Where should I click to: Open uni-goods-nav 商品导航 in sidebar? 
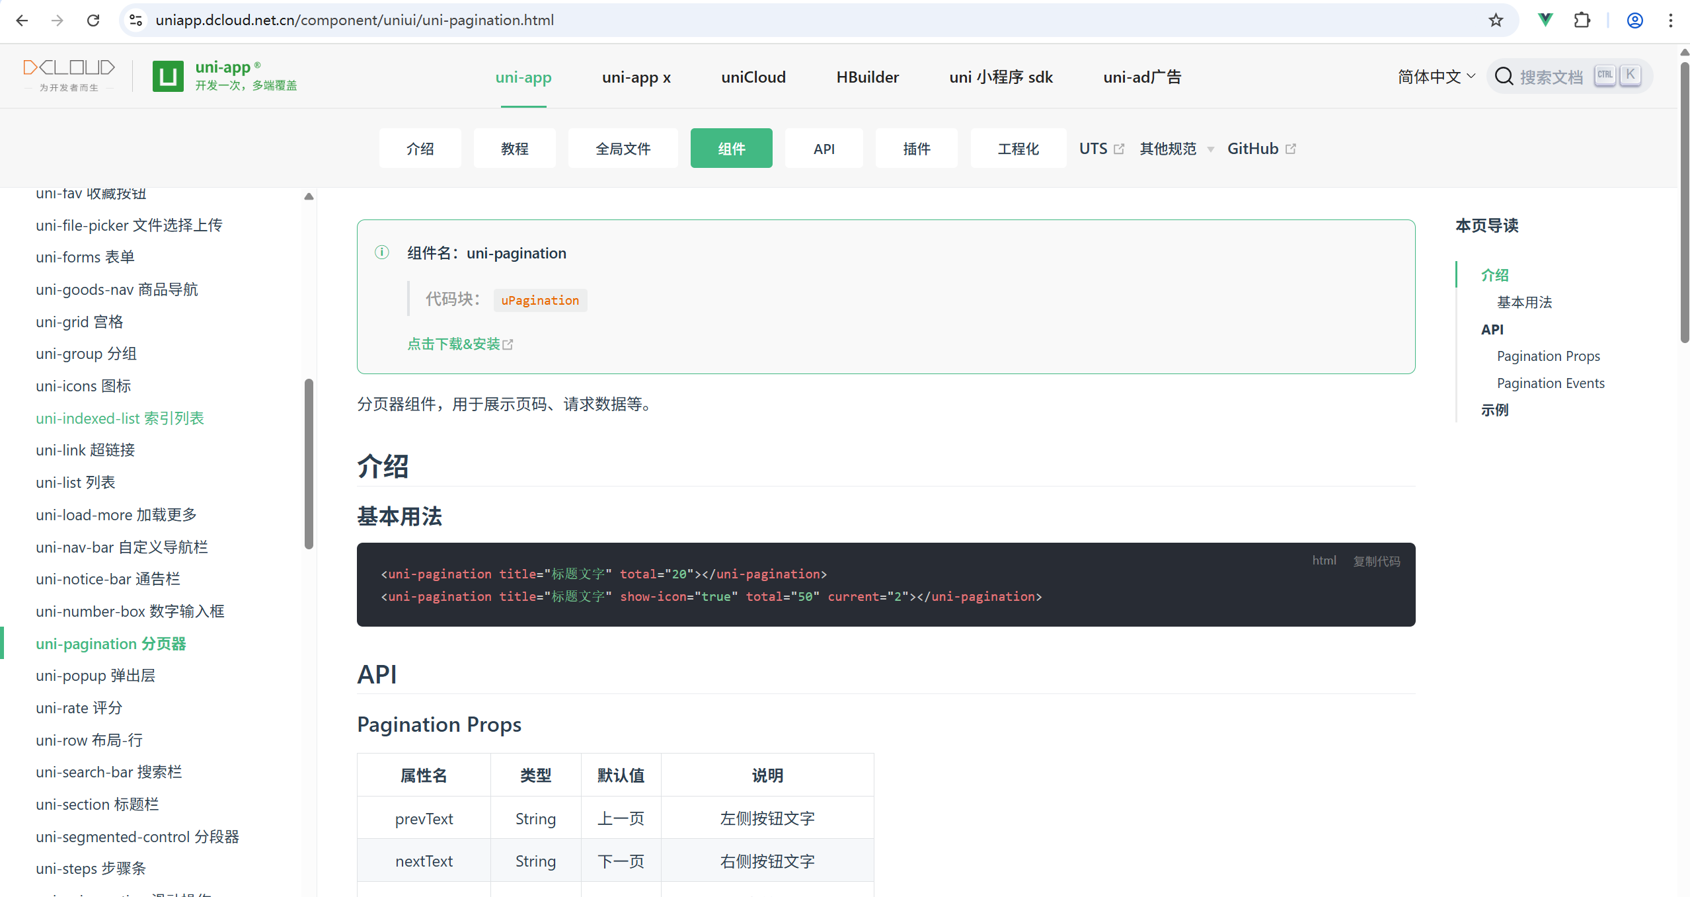pyautogui.click(x=117, y=290)
